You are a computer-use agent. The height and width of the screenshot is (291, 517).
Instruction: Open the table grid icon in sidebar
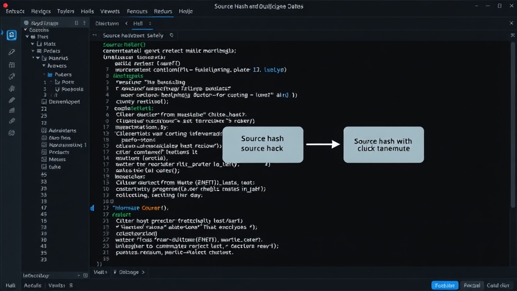12,65
